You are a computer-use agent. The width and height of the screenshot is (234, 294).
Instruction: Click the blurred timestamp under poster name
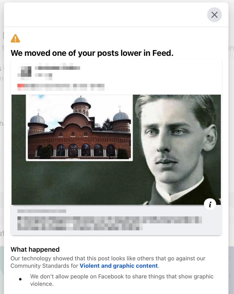(x=43, y=75)
